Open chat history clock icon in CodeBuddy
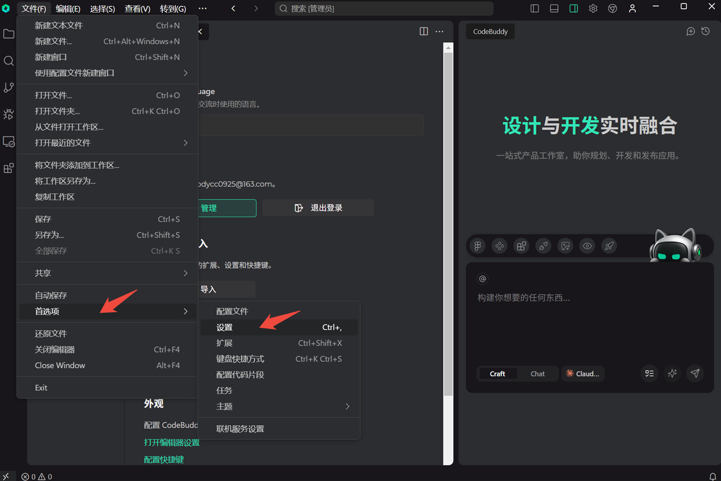 point(705,31)
